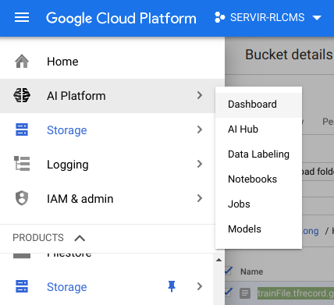Click the SERVIR-RLCMS project dots icon
The height and width of the screenshot is (305, 334).
(219, 17)
